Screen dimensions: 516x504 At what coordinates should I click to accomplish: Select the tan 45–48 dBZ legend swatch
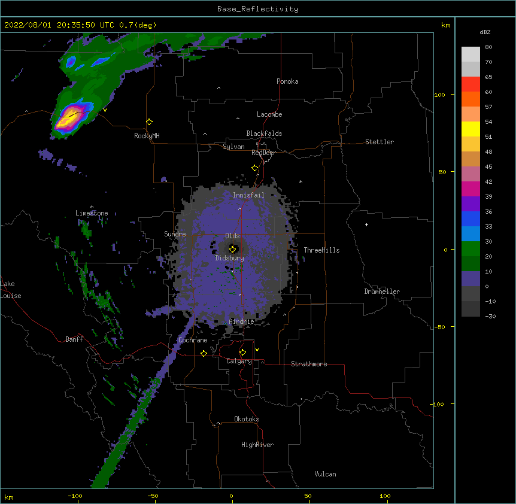471,159
